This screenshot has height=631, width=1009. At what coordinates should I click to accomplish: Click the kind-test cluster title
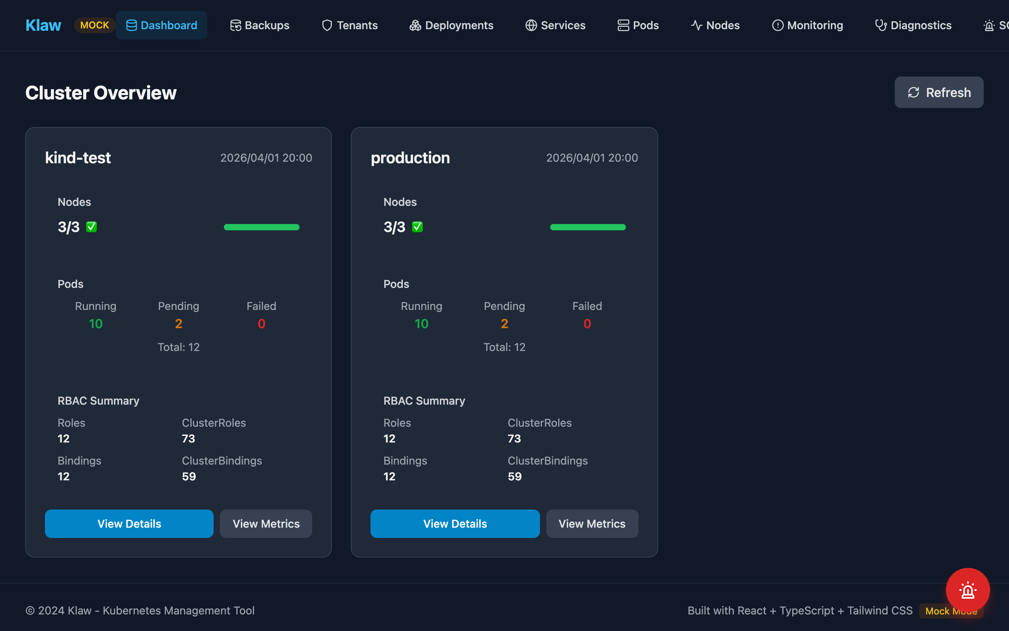click(x=78, y=158)
